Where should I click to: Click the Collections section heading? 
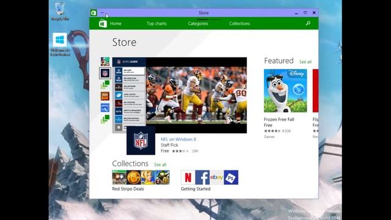130,164
